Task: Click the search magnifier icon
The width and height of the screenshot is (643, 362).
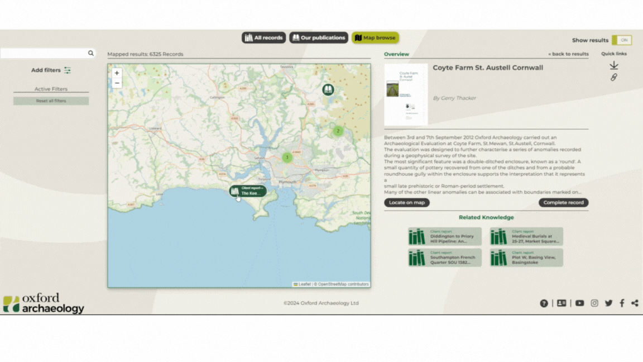Action: (90, 54)
